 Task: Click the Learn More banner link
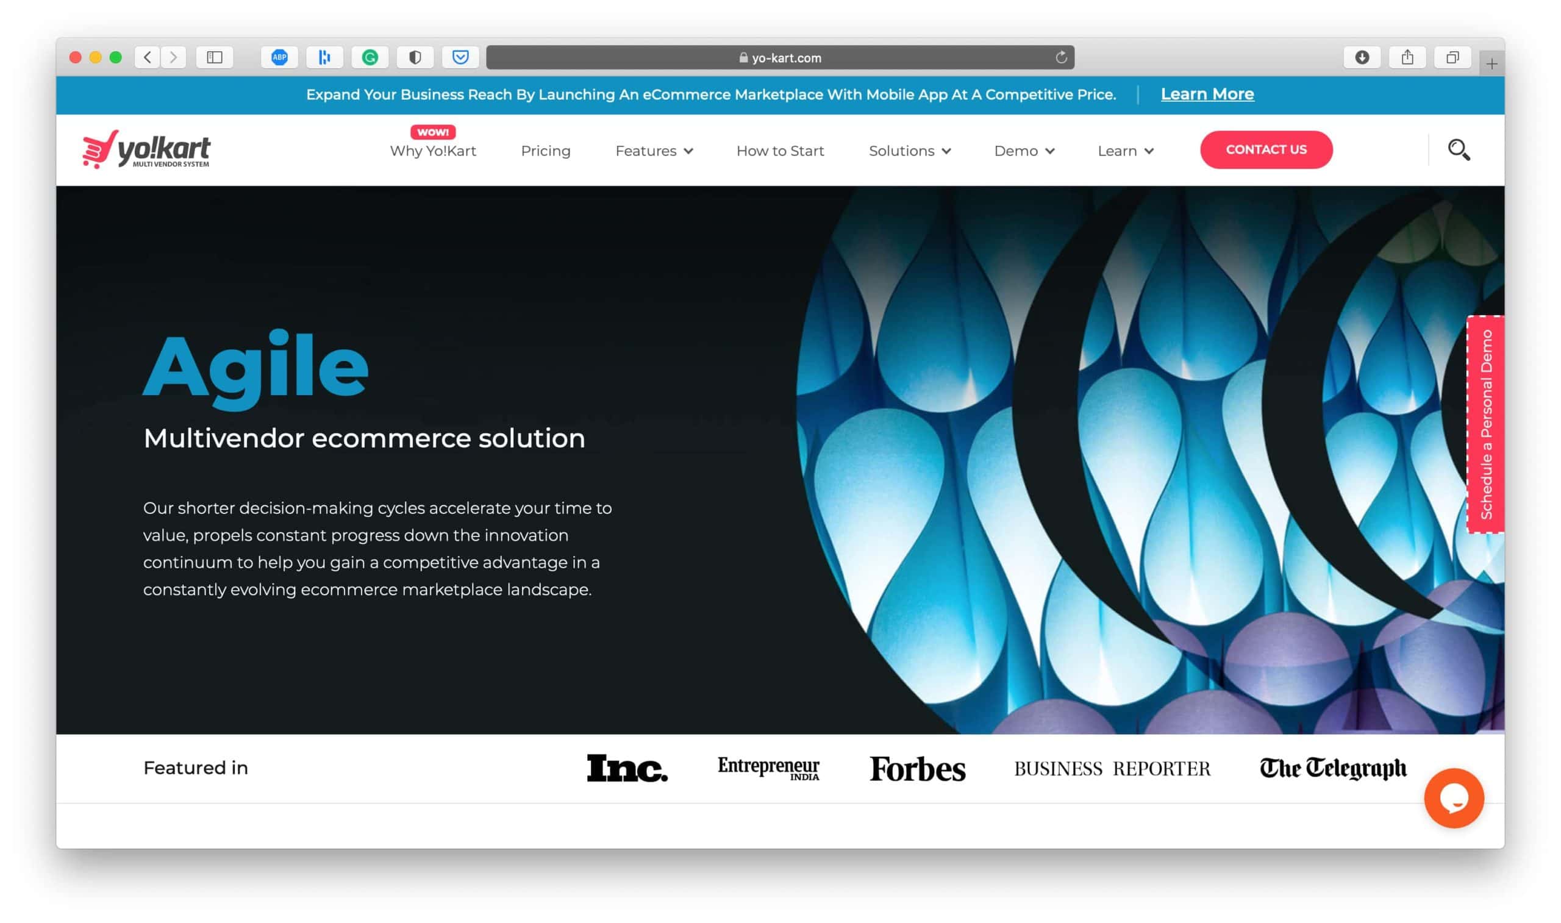coord(1207,93)
